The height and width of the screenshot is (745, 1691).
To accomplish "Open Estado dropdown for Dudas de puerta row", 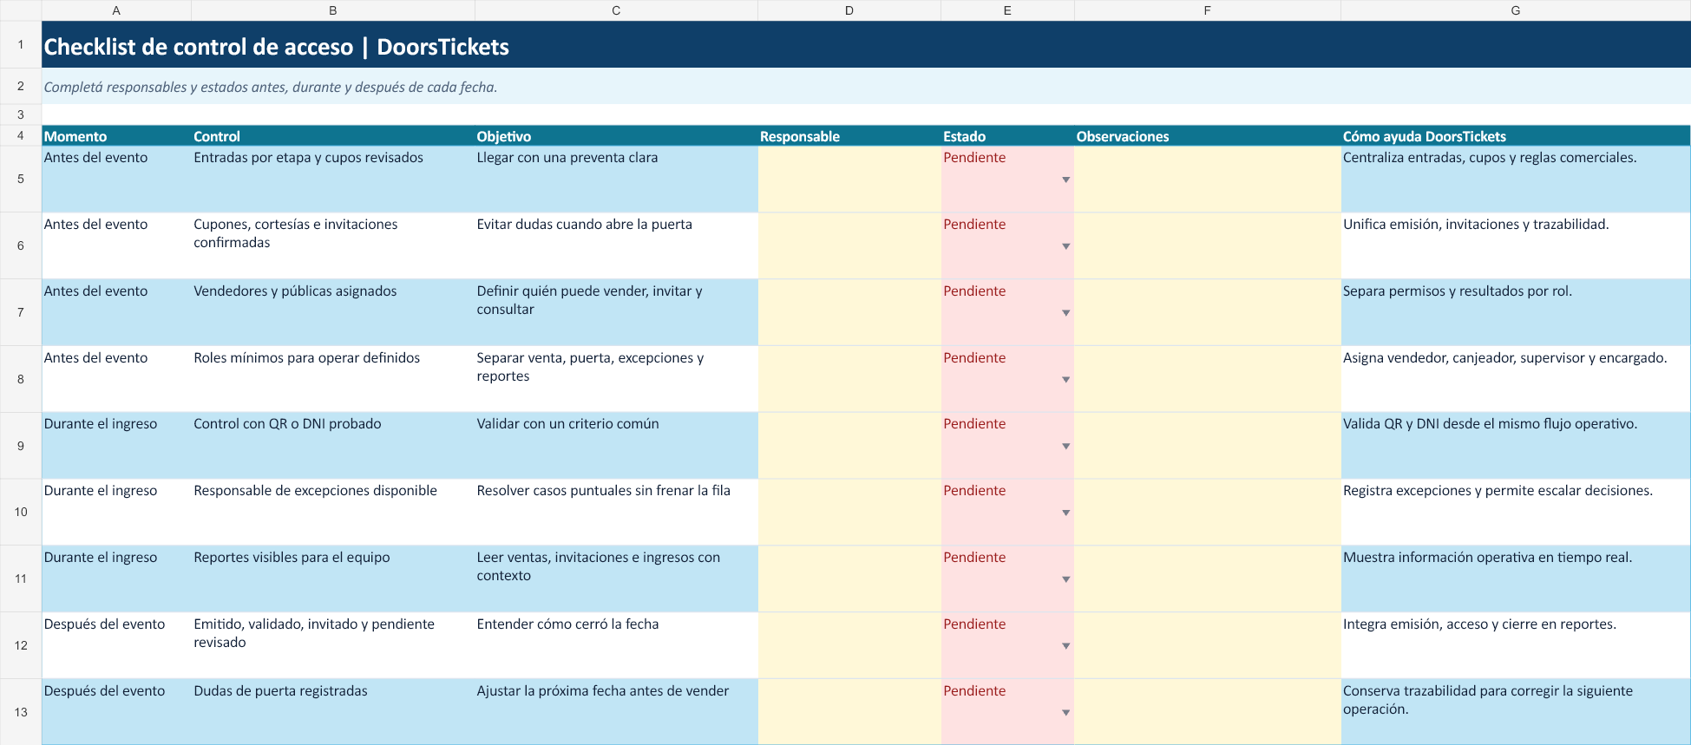I will [1065, 713].
